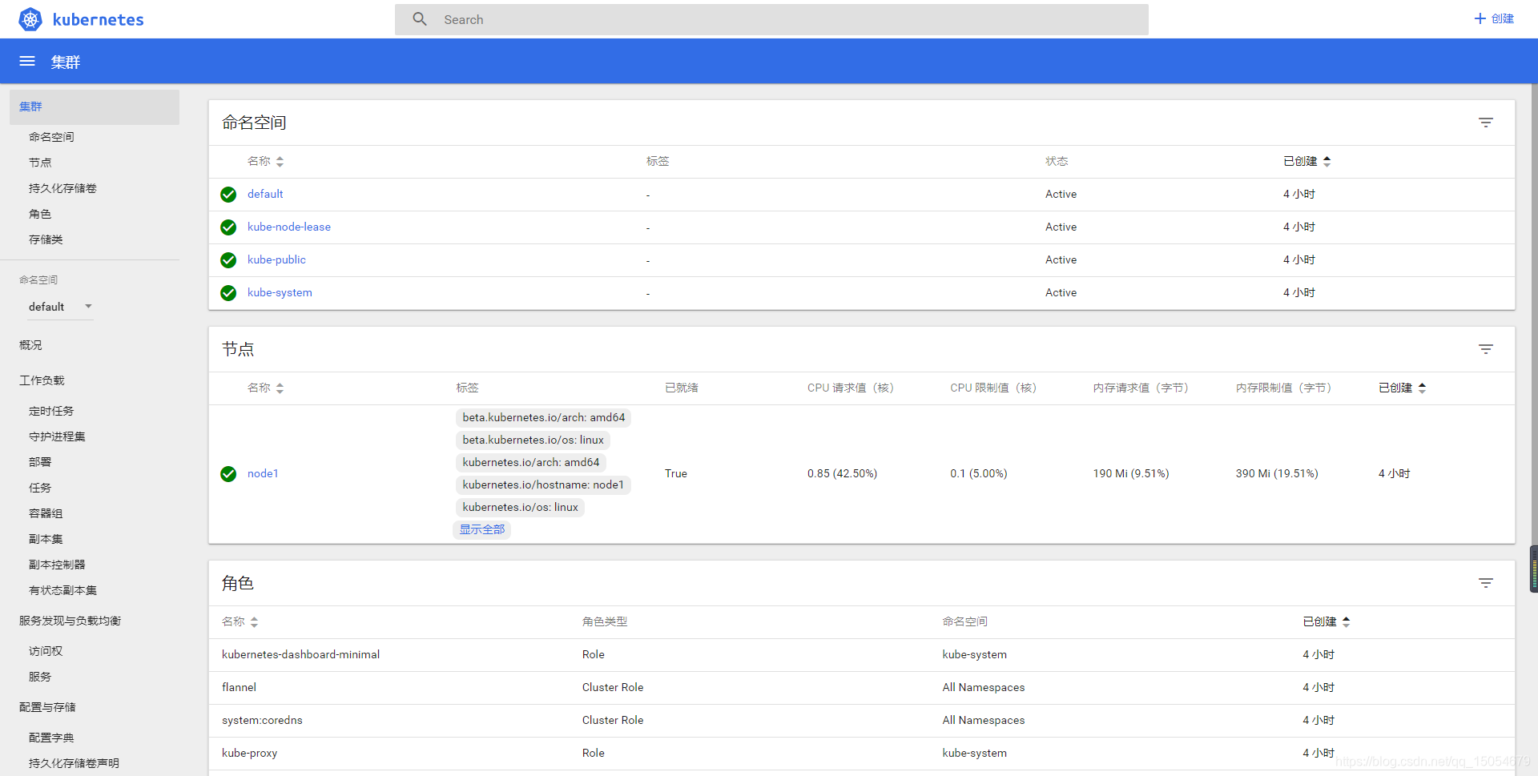Select 访问权 ingresses item

[46, 651]
